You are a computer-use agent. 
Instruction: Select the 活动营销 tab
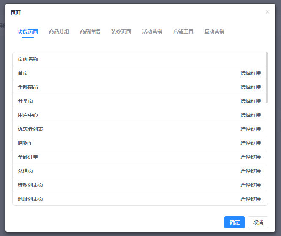[x=152, y=32]
